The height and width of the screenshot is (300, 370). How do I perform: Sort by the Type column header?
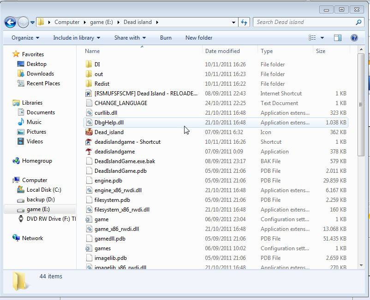[267, 51]
